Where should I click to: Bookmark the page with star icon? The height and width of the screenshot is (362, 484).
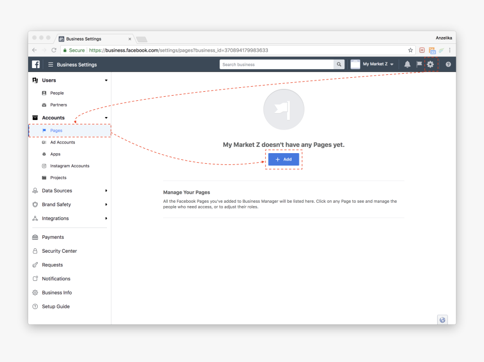click(x=410, y=50)
